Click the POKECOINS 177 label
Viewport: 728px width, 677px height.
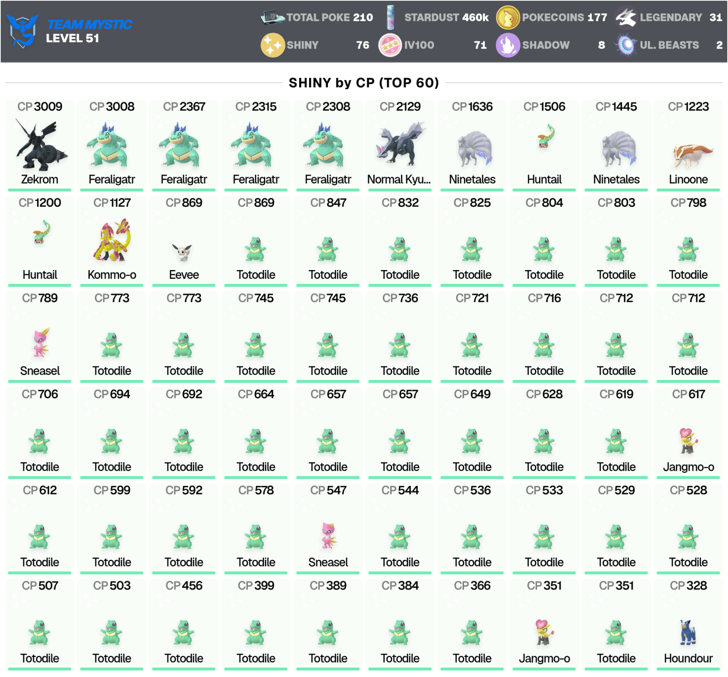564,17
